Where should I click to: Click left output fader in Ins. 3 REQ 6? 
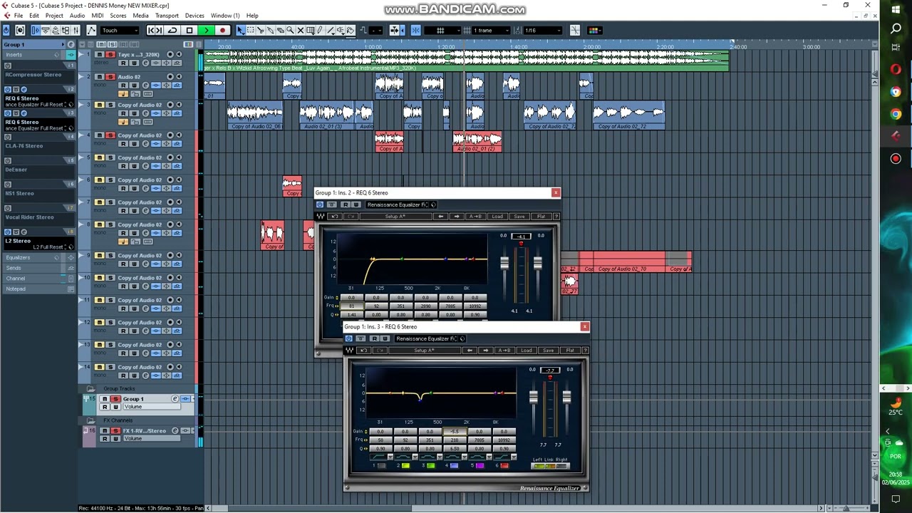click(534, 397)
